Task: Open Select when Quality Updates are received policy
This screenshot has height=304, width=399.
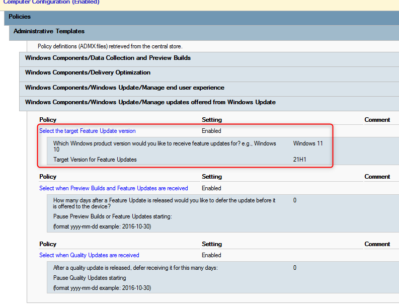Action: tap(89, 255)
